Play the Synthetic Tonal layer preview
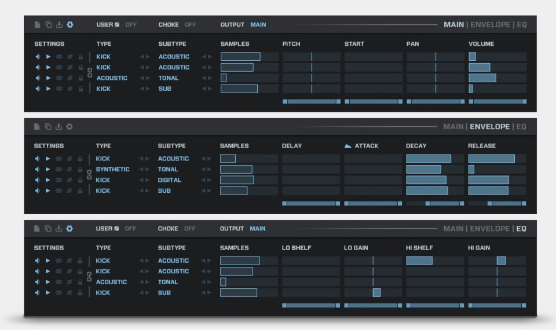The height and width of the screenshot is (330, 556). click(49, 169)
